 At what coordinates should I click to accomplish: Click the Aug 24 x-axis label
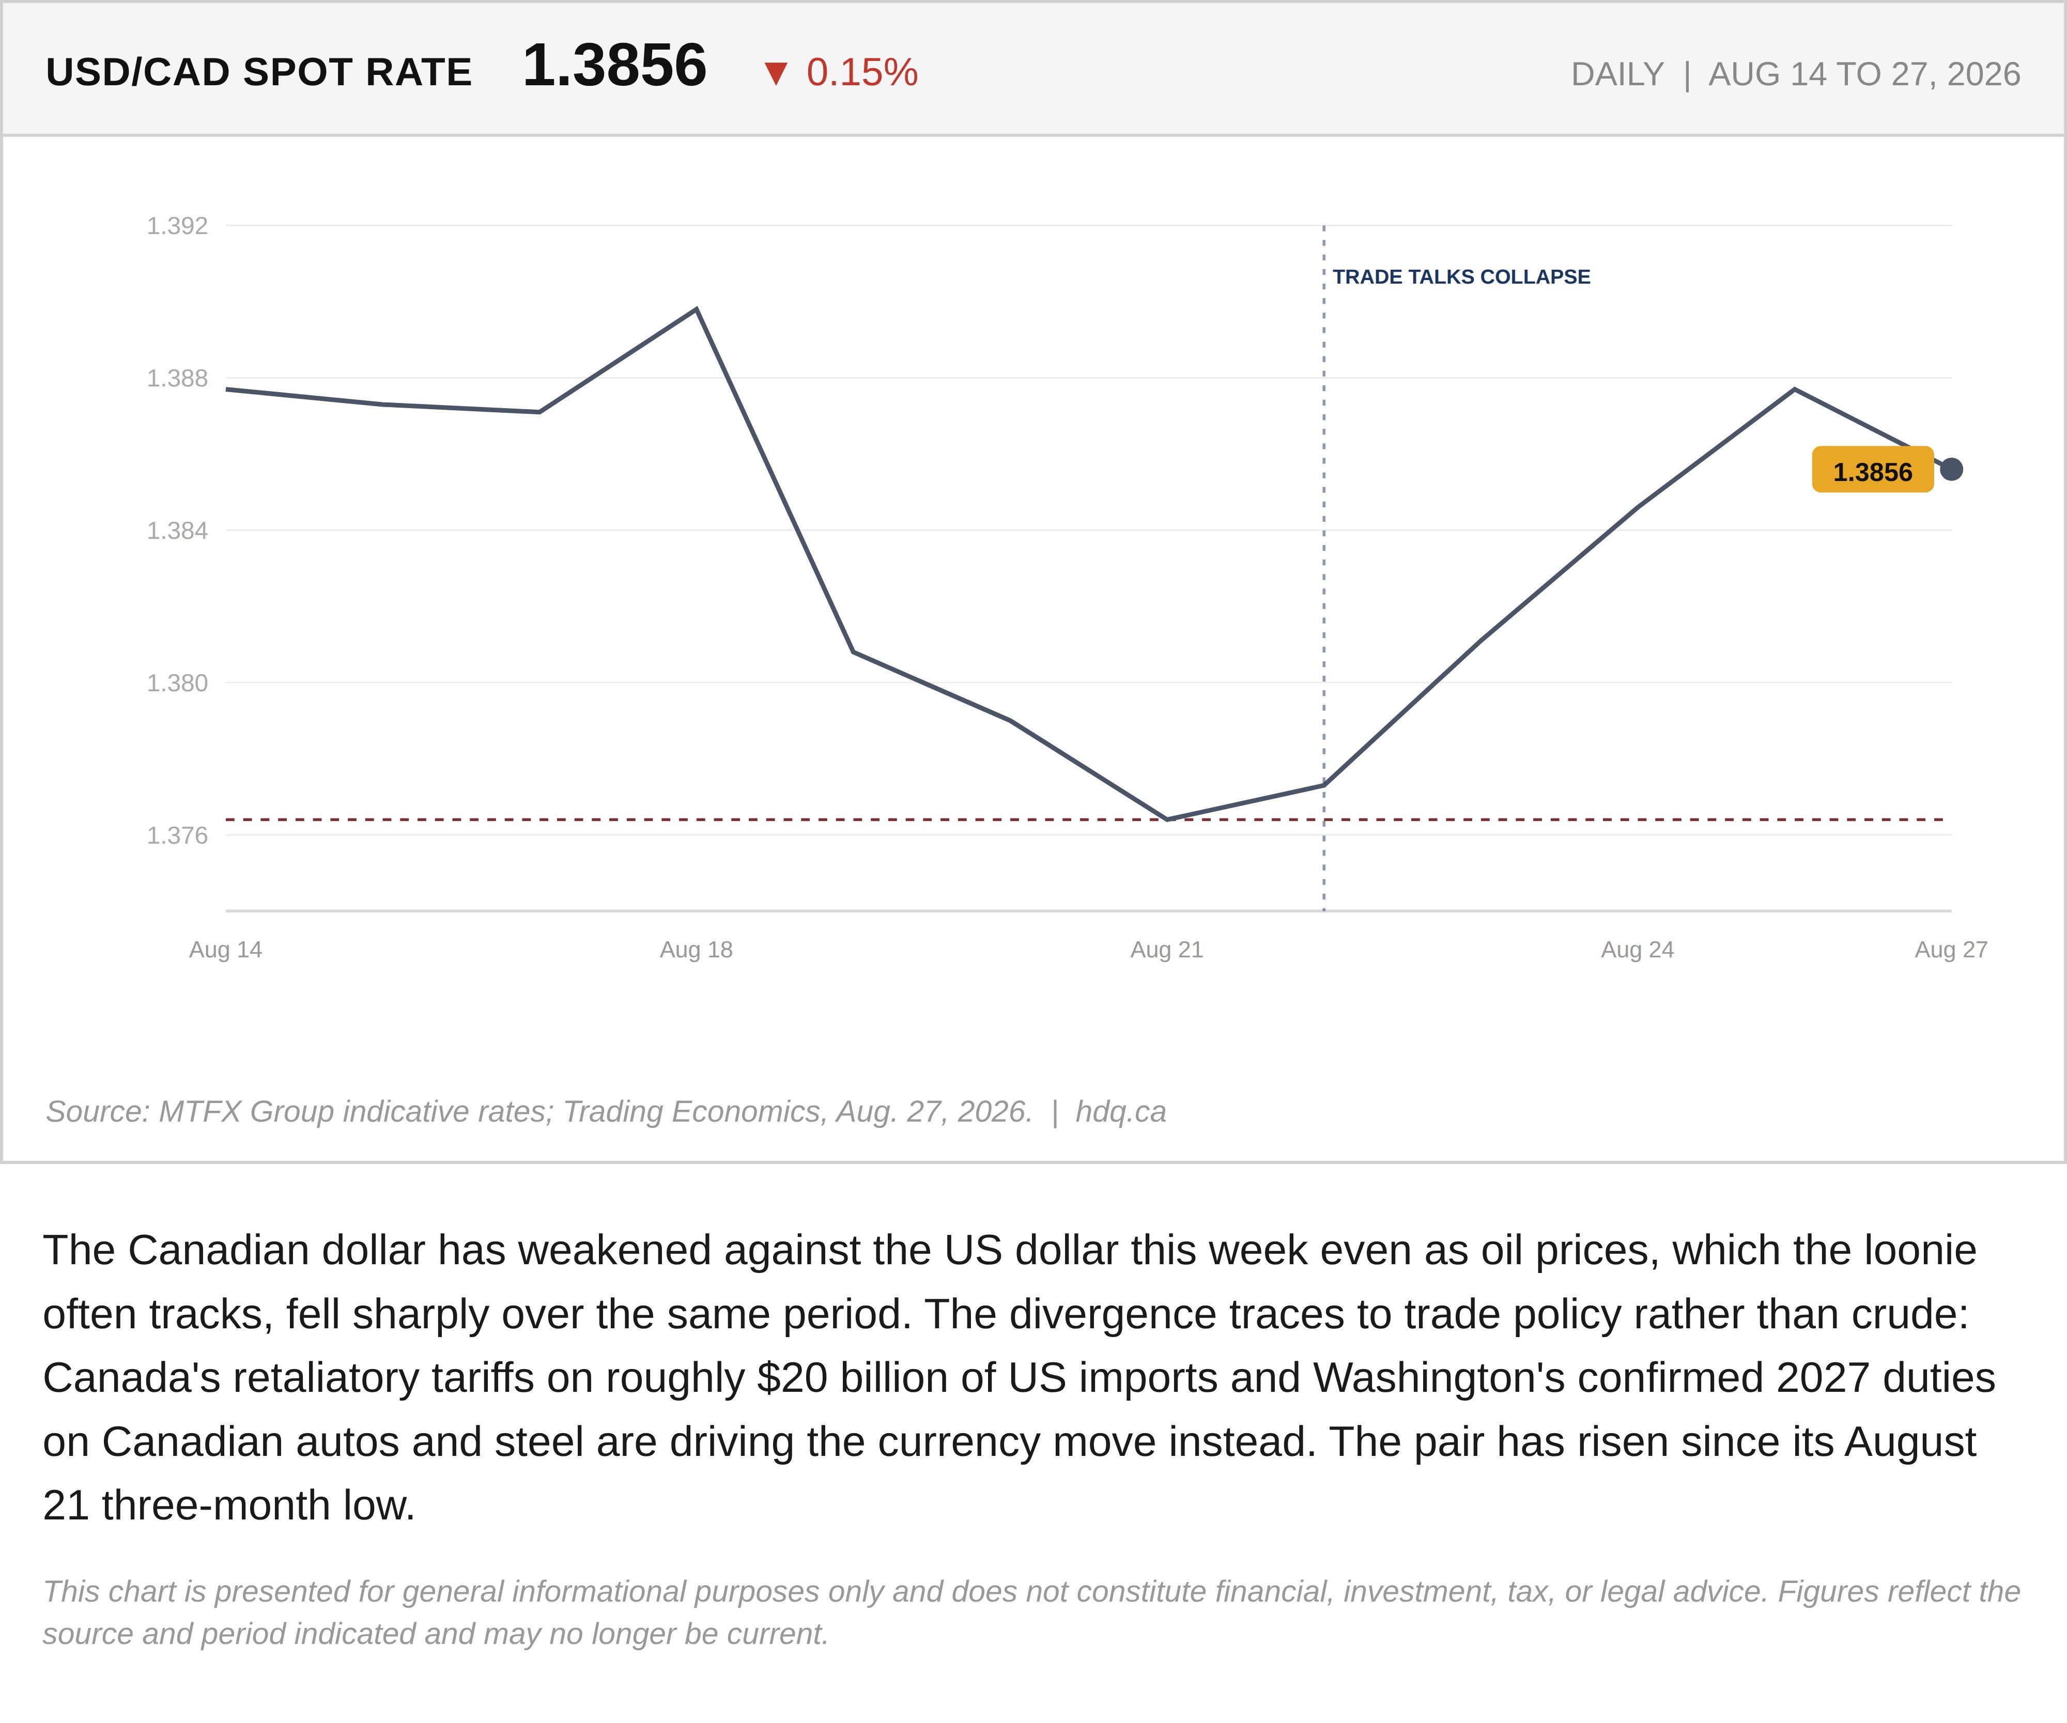[1637, 950]
